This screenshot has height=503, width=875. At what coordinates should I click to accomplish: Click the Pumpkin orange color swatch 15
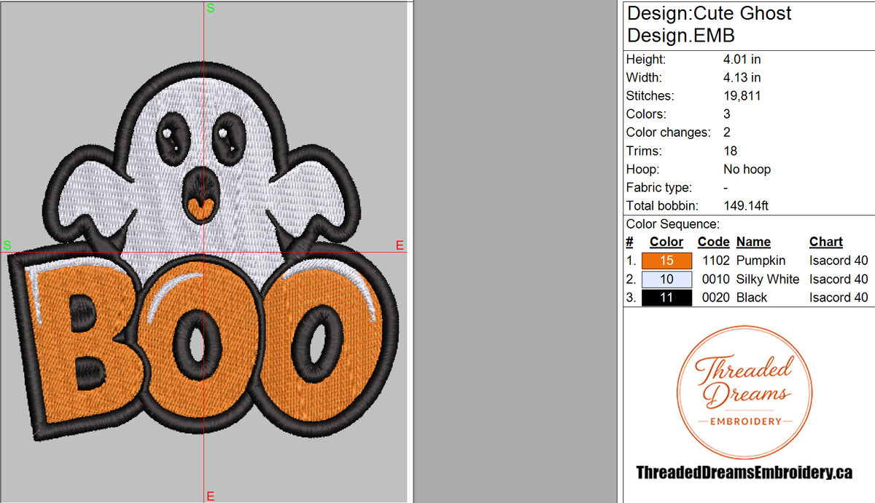(666, 261)
